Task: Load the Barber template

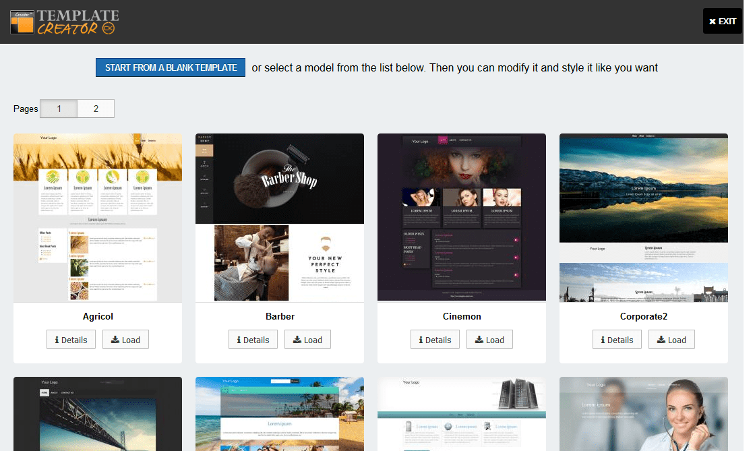Action: pyautogui.click(x=307, y=339)
